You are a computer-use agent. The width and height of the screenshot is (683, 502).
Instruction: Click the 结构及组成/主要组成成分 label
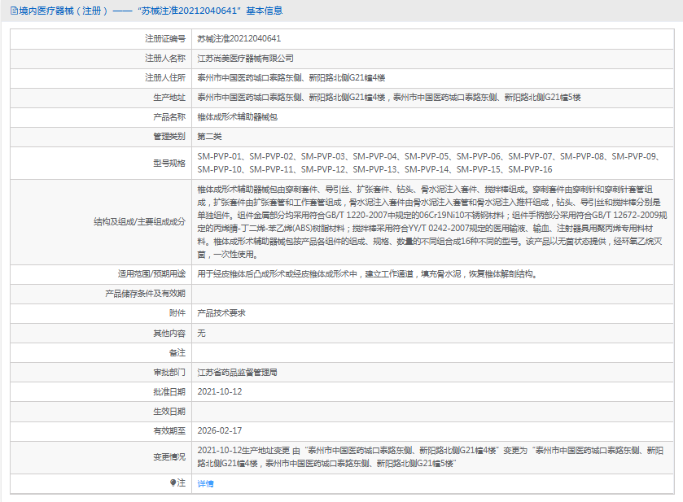(x=139, y=222)
